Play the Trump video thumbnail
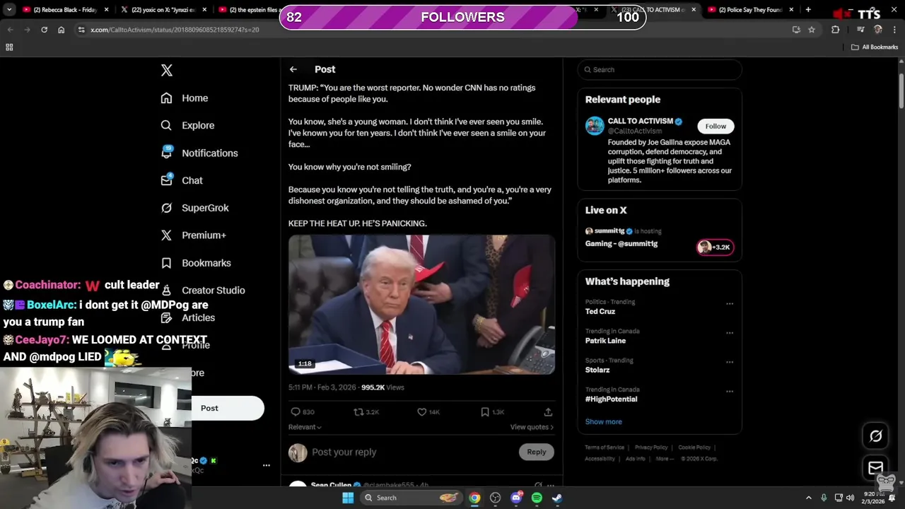This screenshot has width=905, height=509. coord(421,305)
